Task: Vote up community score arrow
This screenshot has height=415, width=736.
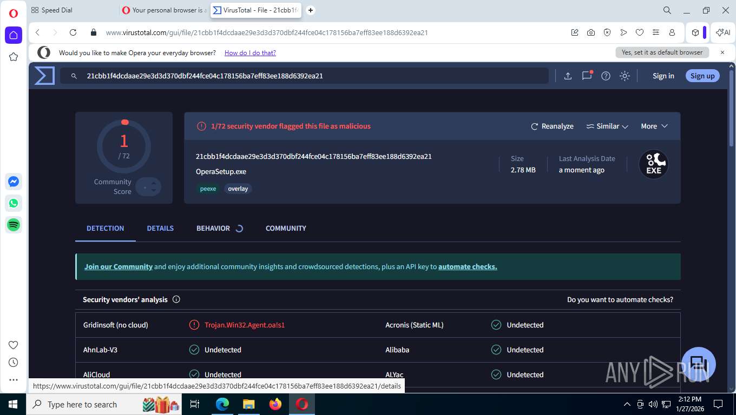Action: tap(154, 183)
